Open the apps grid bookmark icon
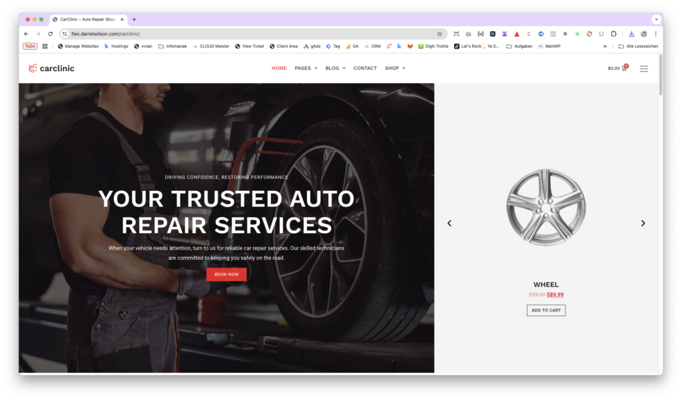This screenshot has height=400, width=682. coord(45,46)
